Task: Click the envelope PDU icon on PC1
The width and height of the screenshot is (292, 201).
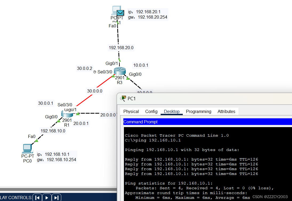Action: click(x=120, y=13)
